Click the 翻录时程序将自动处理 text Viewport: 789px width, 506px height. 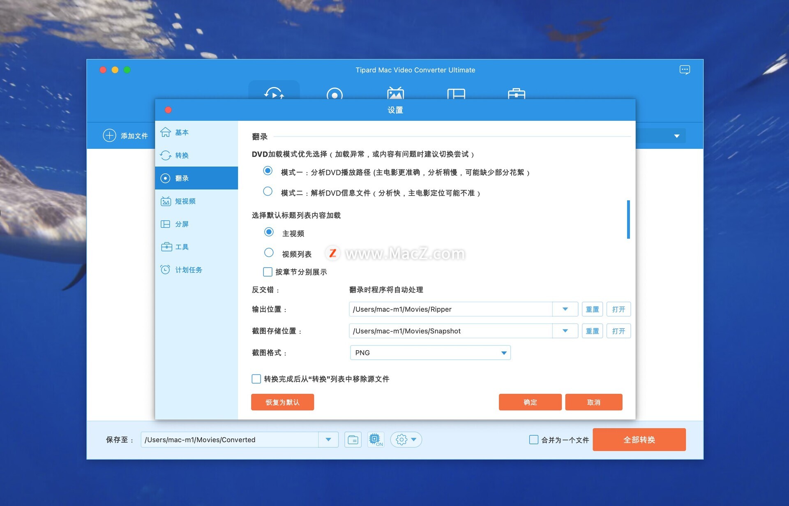tap(386, 290)
